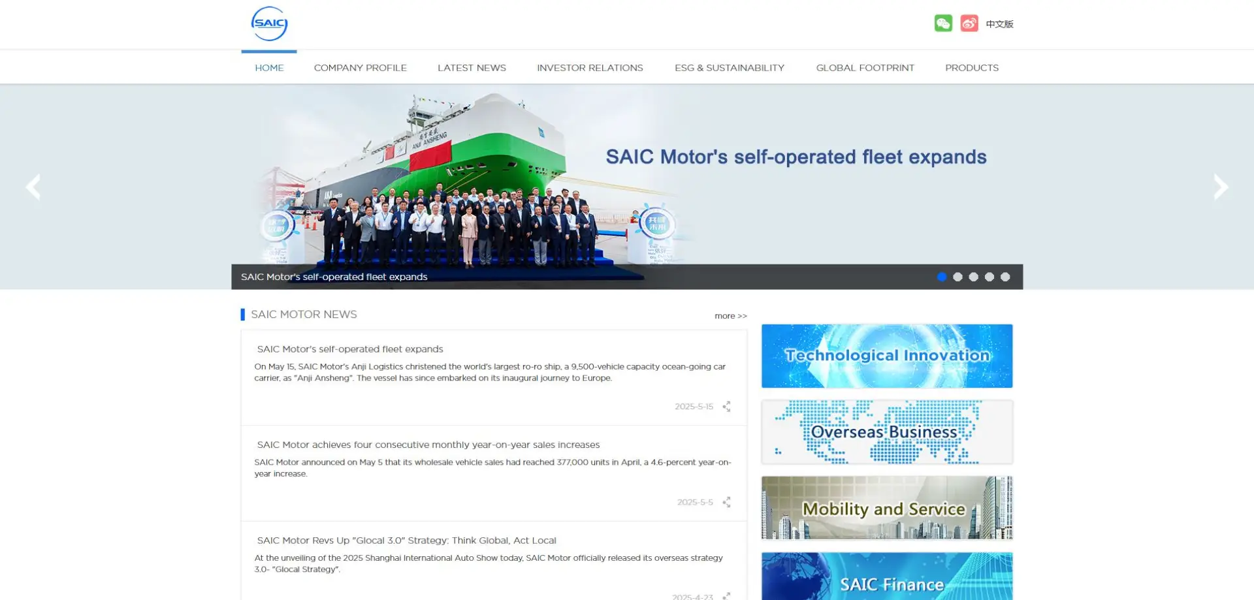Viewport: 1254px width, 600px height.
Task: Select the second carousel dot indicator
Action: [957, 277]
